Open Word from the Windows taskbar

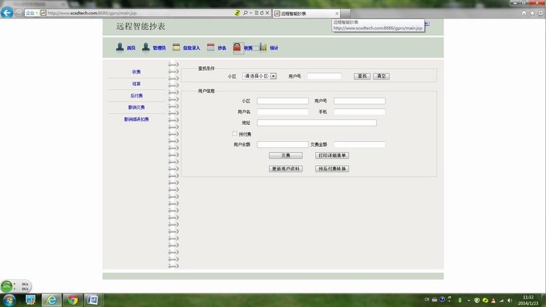click(x=91, y=299)
